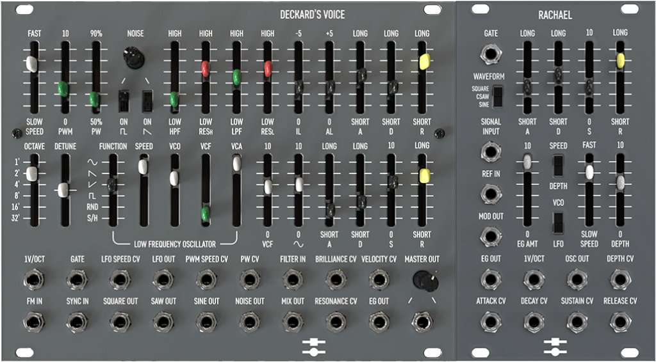Viewport: 656px width, 362px height.
Task: Click Rachael's yellow R slider cap
Action: (620, 61)
